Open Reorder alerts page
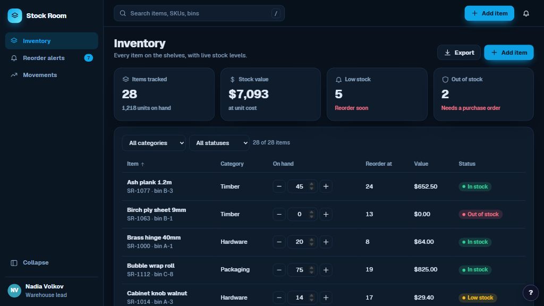Viewport: 544px width, 306px height. coord(52,58)
